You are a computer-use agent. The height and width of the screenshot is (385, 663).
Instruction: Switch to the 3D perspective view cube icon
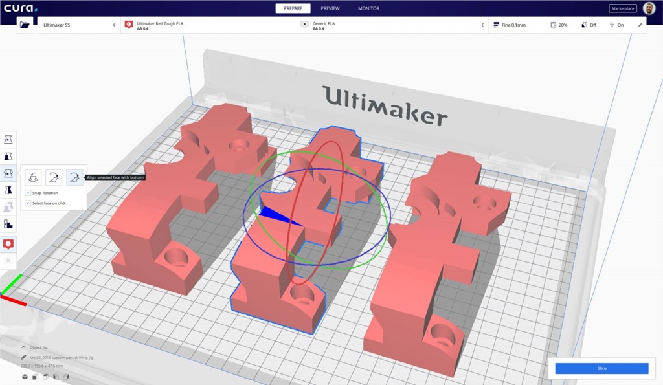coord(25,377)
